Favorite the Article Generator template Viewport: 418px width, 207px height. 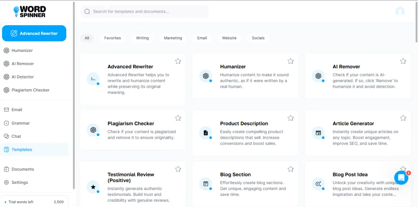(x=403, y=118)
